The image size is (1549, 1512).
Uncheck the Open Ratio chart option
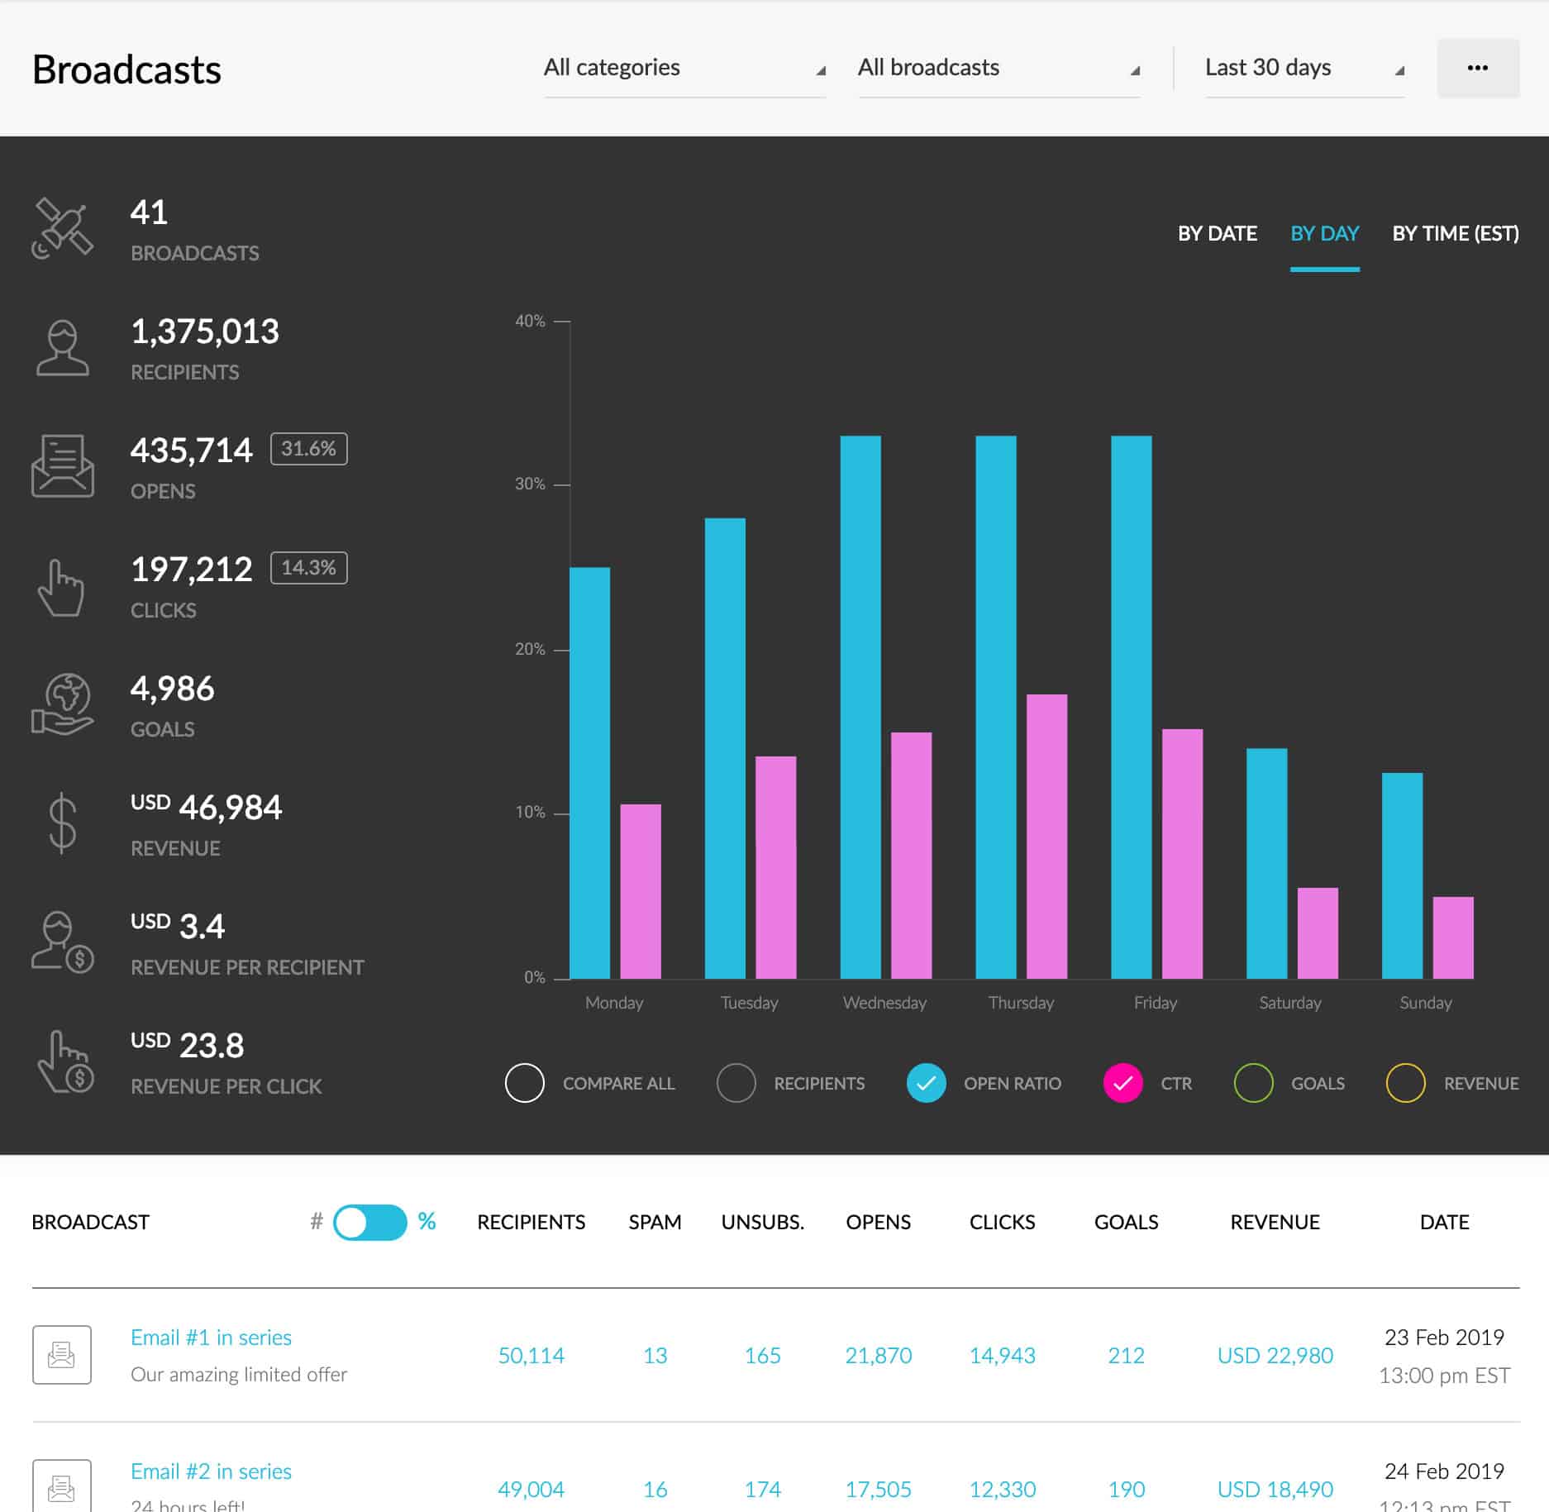tap(926, 1083)
